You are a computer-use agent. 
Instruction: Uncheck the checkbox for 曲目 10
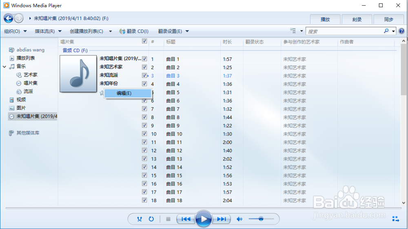(144, 134)
